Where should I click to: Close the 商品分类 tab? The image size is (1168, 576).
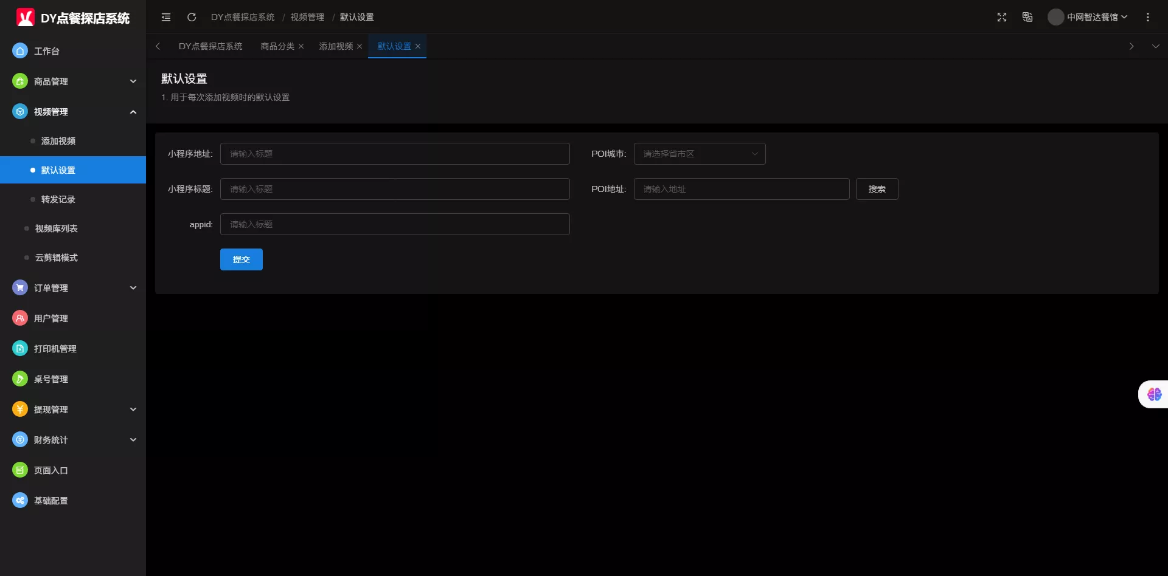tap(301, 46)
